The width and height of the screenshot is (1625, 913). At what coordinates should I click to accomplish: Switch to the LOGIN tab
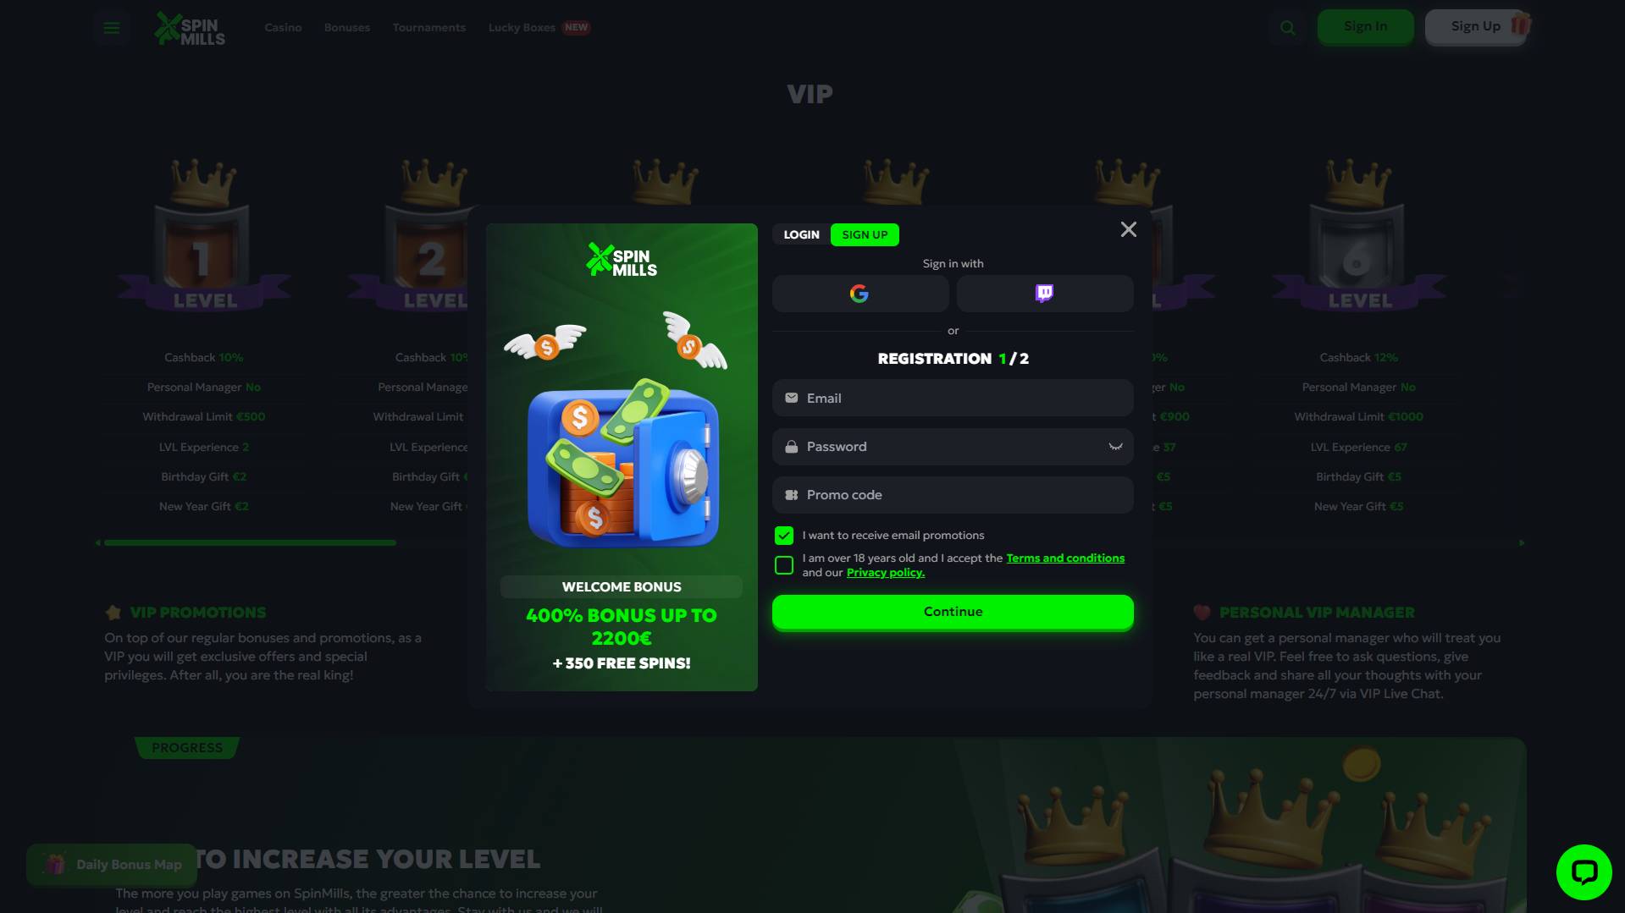[801, 234]
